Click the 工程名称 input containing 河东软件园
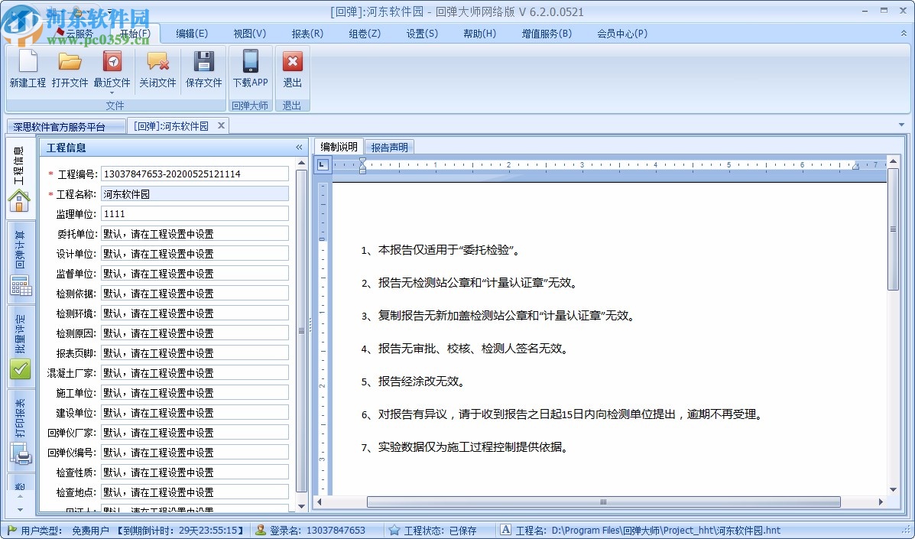Image resolution: width=915 pixels, height=539 pixels. 194,193
